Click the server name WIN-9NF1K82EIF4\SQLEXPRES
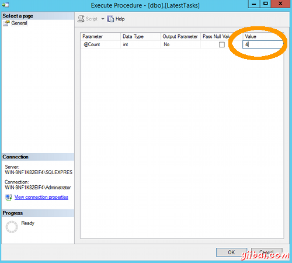 pos(39,172)
